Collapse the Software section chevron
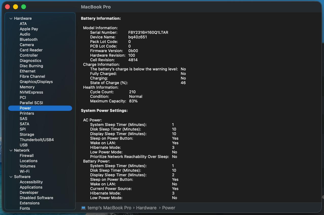324x215 pixels. (11, 177)
